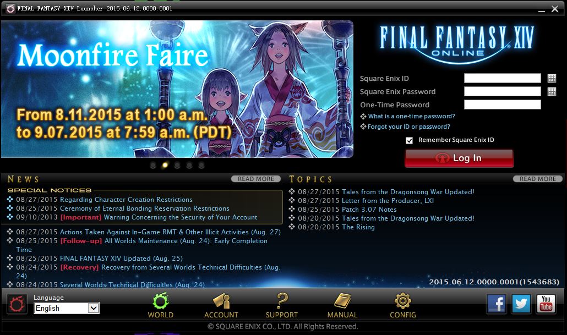
Task: Open 'Patch 3.07 Notes' topic
Action: point(369,210)
